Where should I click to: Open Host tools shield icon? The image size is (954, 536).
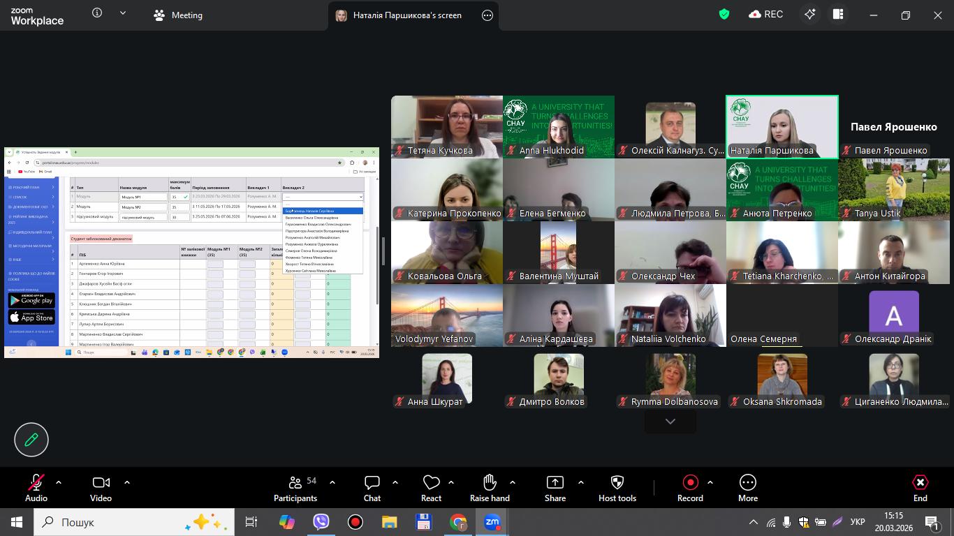[x=617, y=488]
